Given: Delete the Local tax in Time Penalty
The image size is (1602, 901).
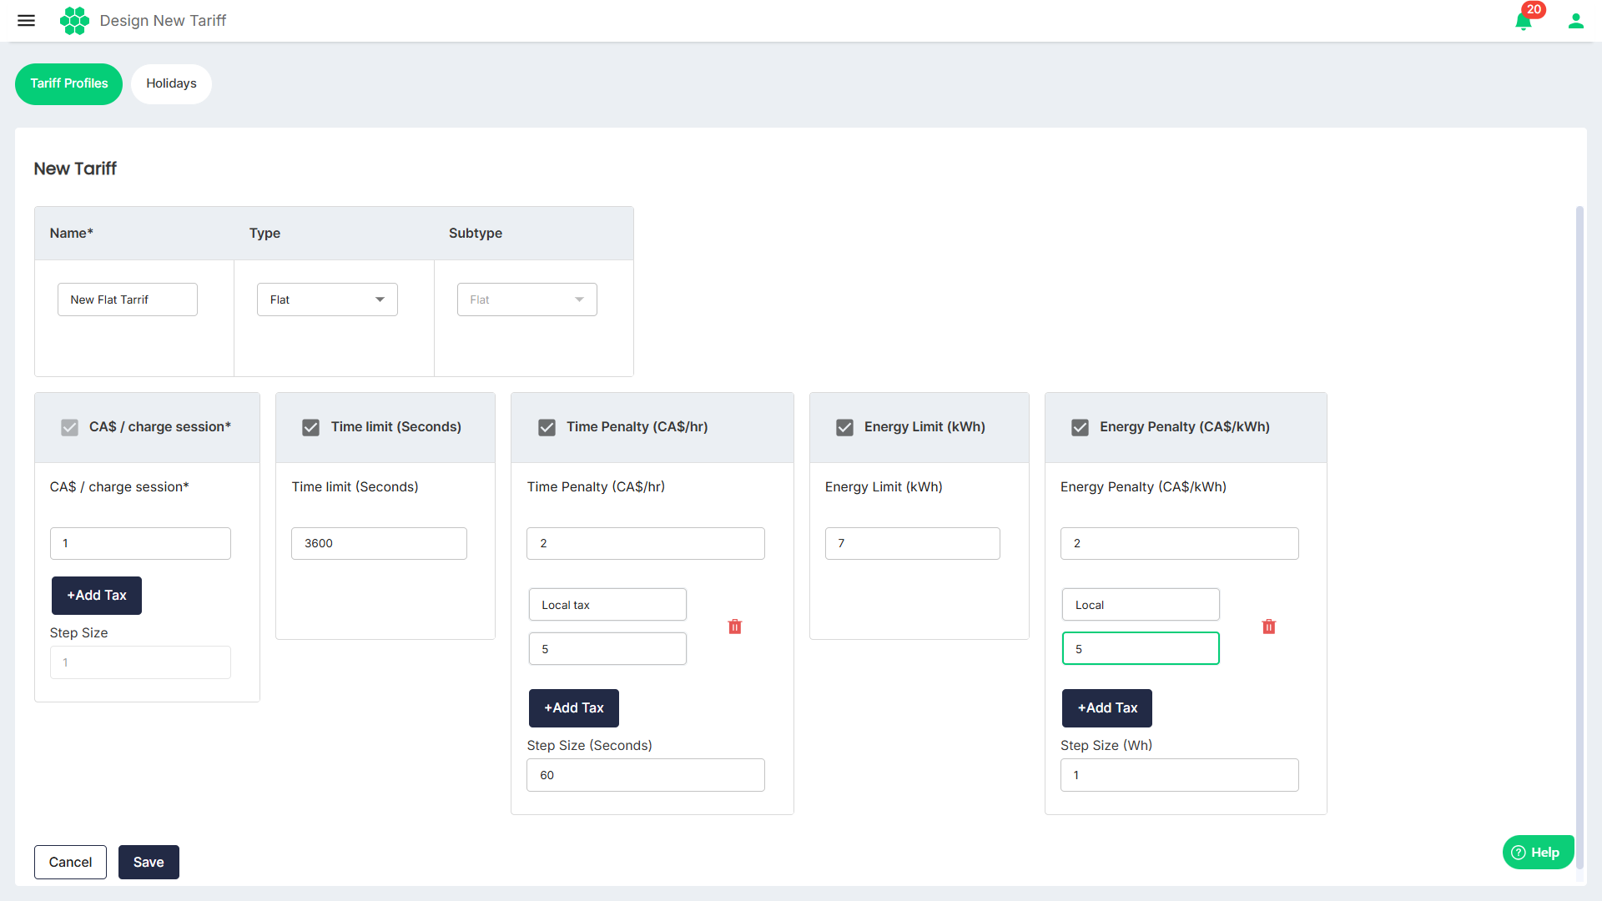Looking at the screenshot, I should (x=734, y=627).
